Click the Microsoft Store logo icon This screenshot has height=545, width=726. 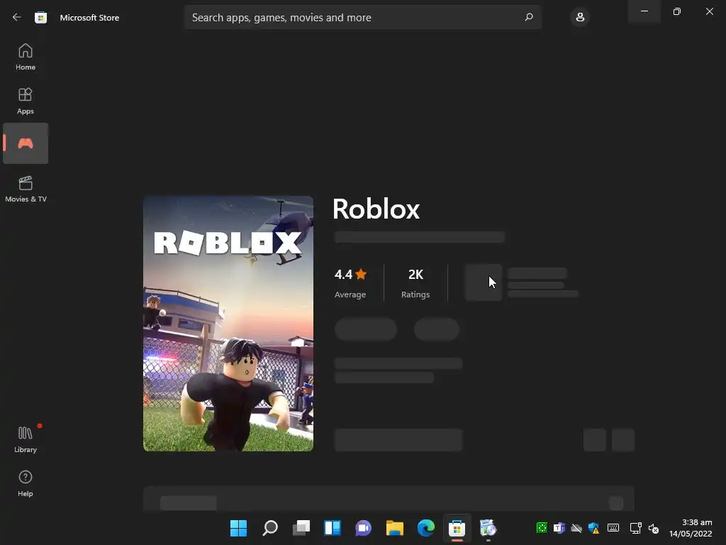click(x=40, y=18)
